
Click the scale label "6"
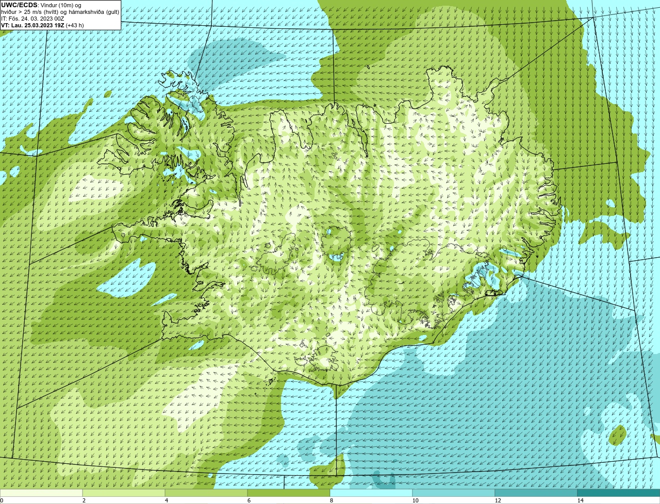click(249, 500)
